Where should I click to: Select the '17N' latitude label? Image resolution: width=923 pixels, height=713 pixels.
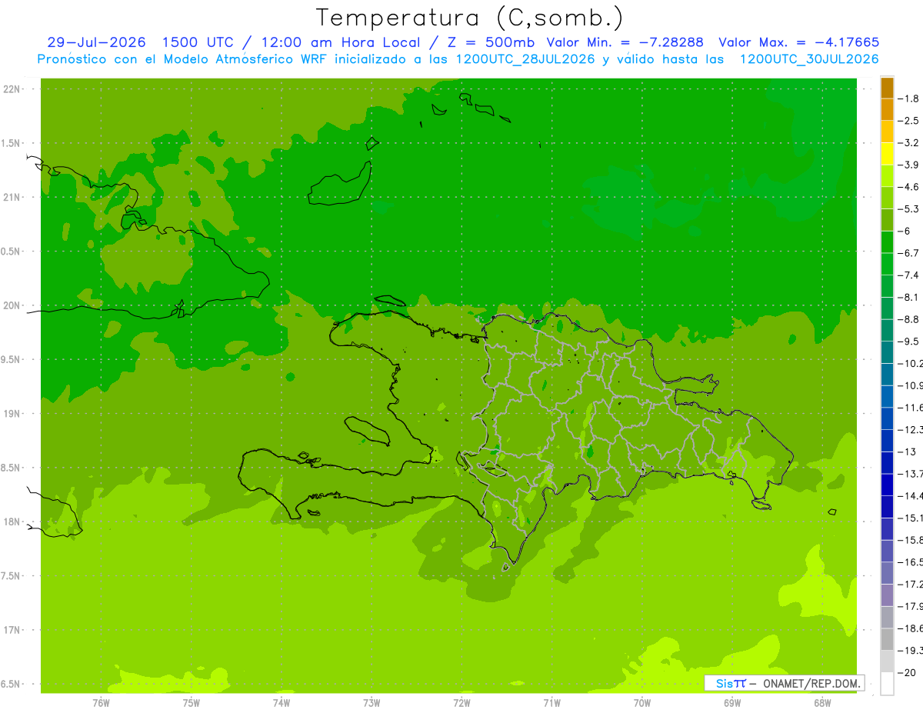[x=12, y=630]
